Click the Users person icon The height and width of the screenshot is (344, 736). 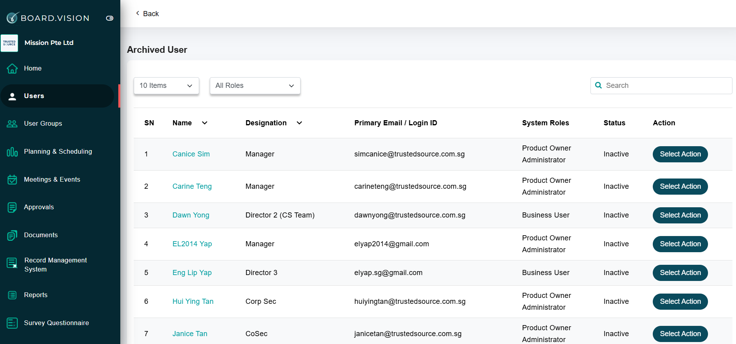click(12, 96)
